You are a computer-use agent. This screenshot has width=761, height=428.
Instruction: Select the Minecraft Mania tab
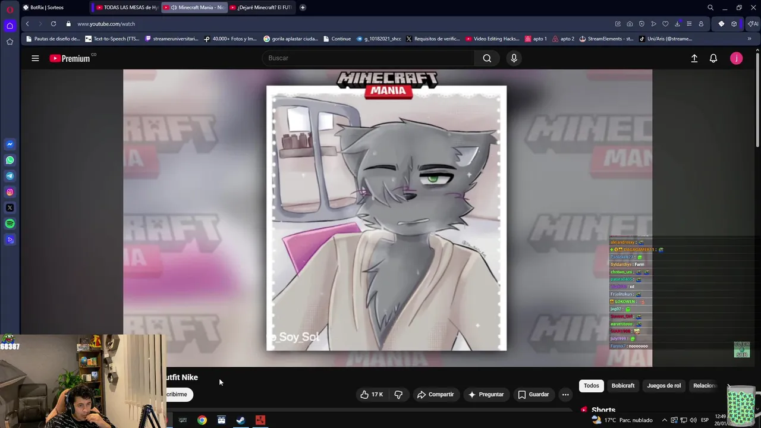pyautogui.click(x=194, y=8)
